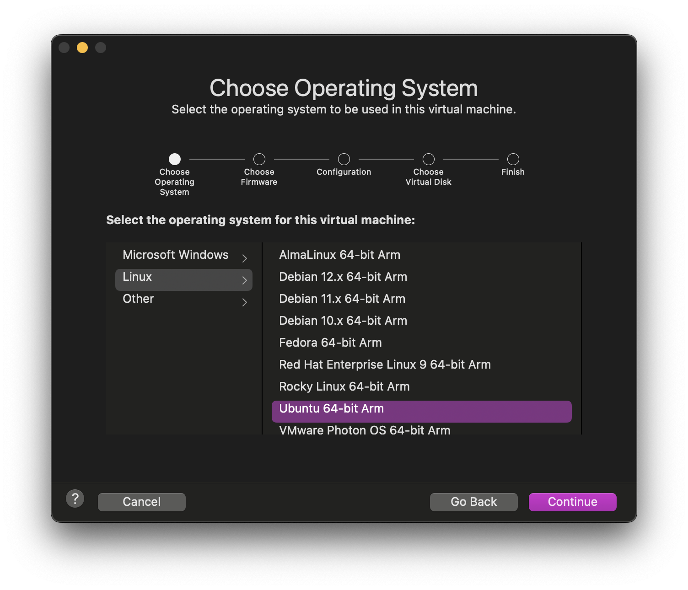The height and width of the screenshot is (590, 688).
Task: Click the Cancel button
Action: (142, 502)
